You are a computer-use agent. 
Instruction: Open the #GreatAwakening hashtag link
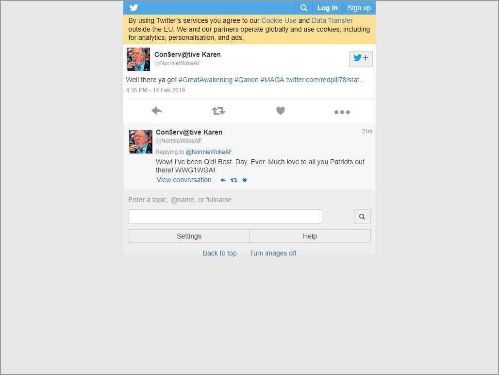[205, 80]
